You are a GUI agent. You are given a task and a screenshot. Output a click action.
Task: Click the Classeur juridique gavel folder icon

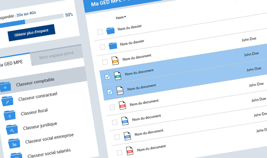click(x=12, y=130)
